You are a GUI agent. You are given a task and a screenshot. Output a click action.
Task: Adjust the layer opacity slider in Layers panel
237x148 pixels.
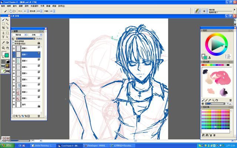(x=26, y=38)
